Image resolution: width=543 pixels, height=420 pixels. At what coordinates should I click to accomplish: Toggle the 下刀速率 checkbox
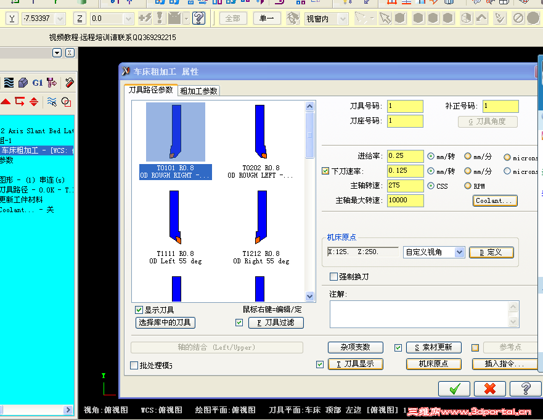pyautogui.click(x=325, y=171)
